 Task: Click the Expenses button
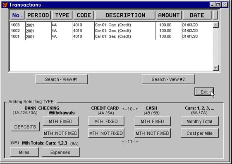click(x=60, y=152)
